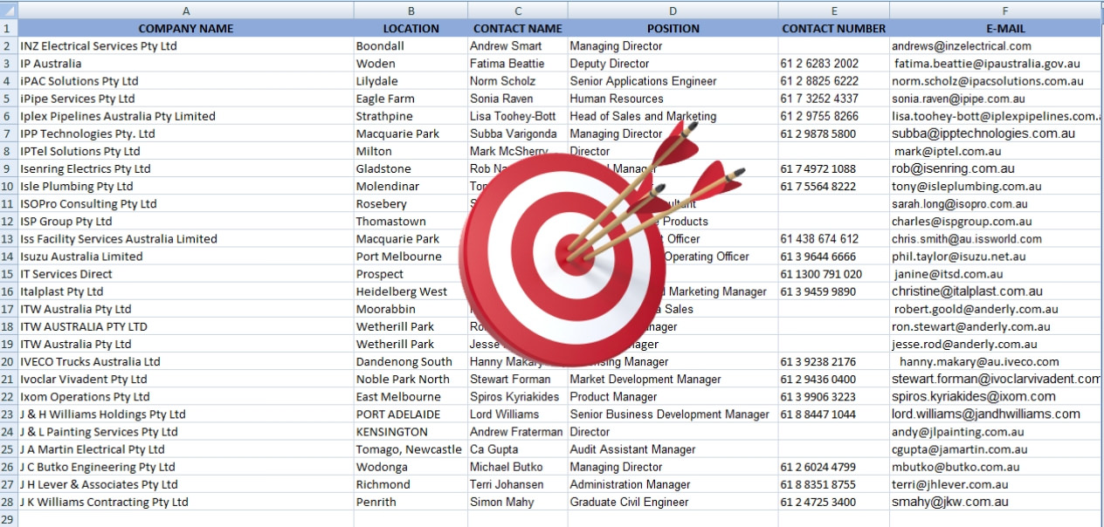Viewport: 1104px width, 527px height.
Task: Select cell ISOPro Consulting Pty Ltd
Action: click(186, 203)
